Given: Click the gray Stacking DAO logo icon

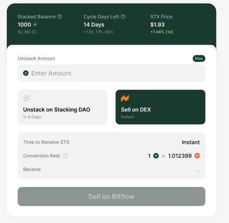Looking at the screenshot, I should [27, 98].
